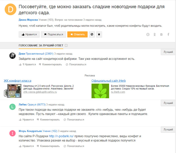The width and height of the screenshot is (176, 153).
Task: Open the zhk-vesna.gdekupitkvartiru.ru ad URL
Action: tap(40, 92)
